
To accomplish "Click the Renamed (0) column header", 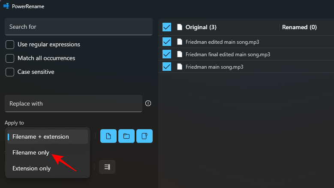I will (299, 27).
